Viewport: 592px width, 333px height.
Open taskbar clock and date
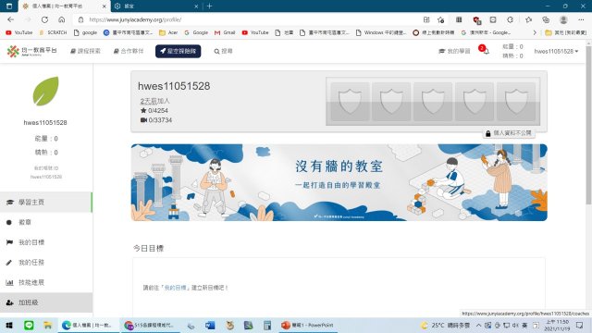557,325
